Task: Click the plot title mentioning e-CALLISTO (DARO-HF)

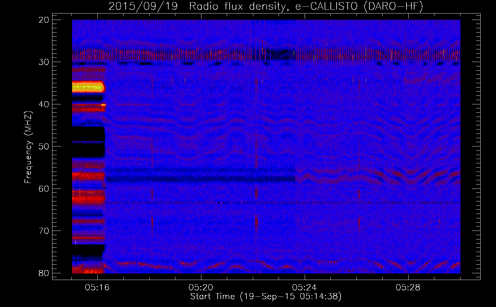Action: [x=266, y=6]
